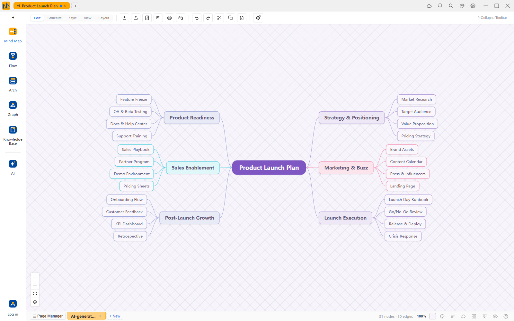Open comments bubble in status bar
Image resolution: width=514 pixels, height=321 pixels.
tap(463, 316)
